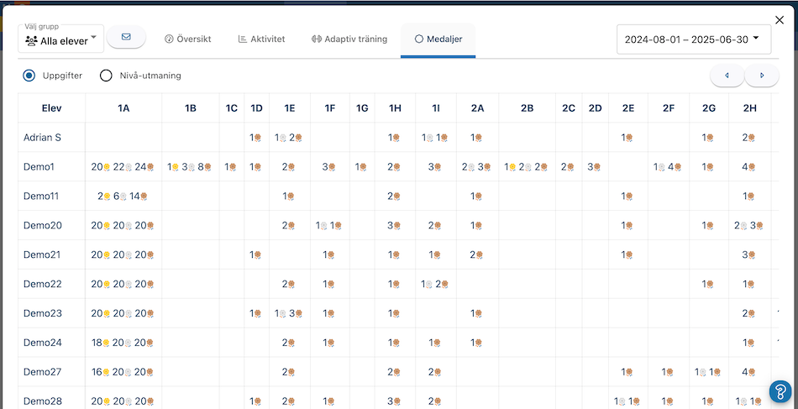Screen dimensions: 798x409
Task: Click Demo1's 2D cell with 3 medals
Action: [x=595, y=167]
